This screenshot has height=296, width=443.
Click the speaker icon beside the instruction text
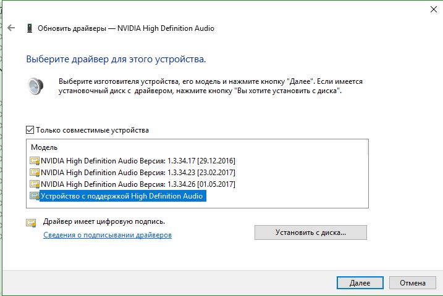click(36, 86)
